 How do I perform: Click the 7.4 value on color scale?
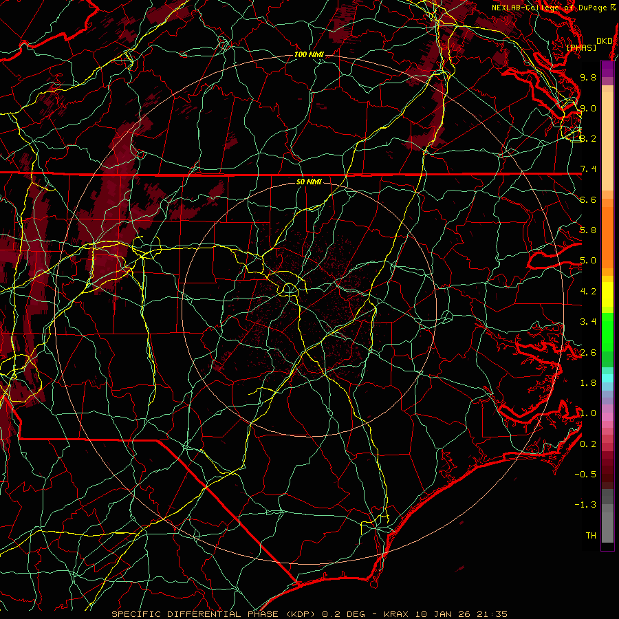(x=588, y=169)
